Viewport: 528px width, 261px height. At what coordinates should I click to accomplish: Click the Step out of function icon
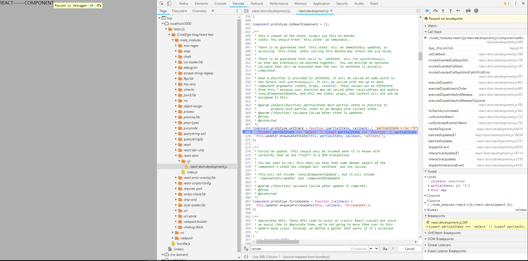(x=451, y=11)
